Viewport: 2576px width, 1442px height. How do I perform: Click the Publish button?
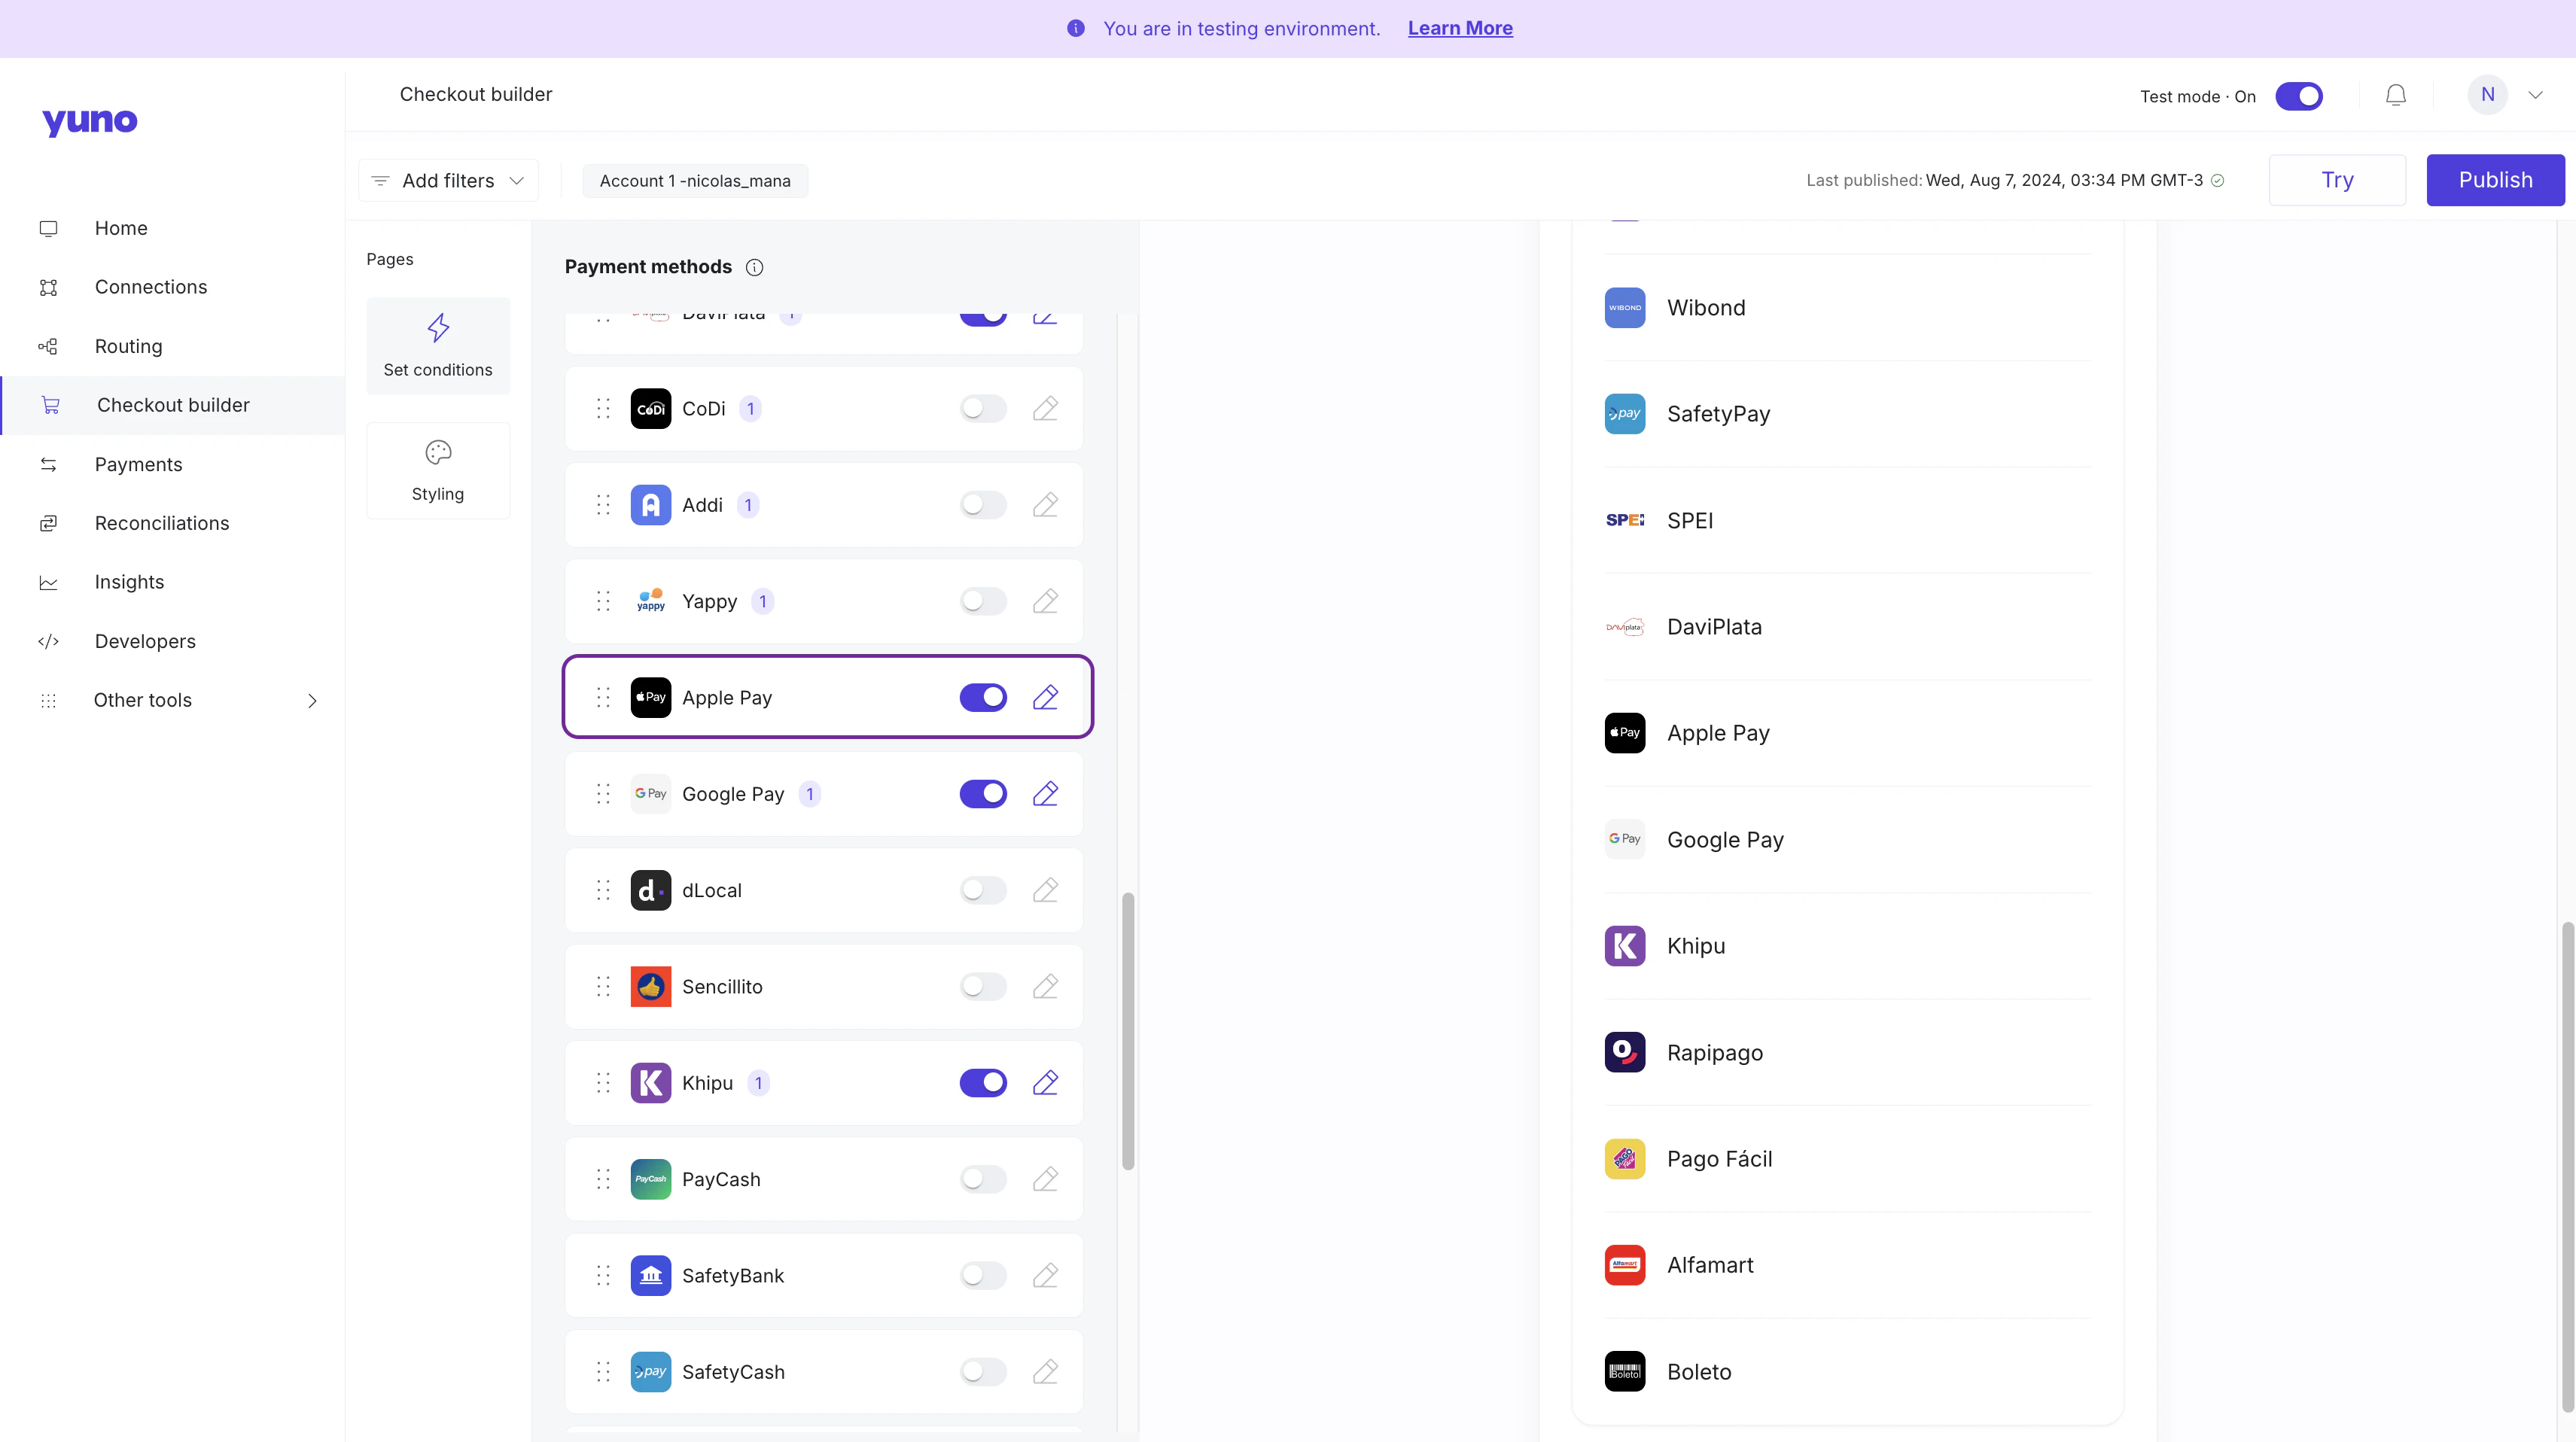pos(2495,180)
